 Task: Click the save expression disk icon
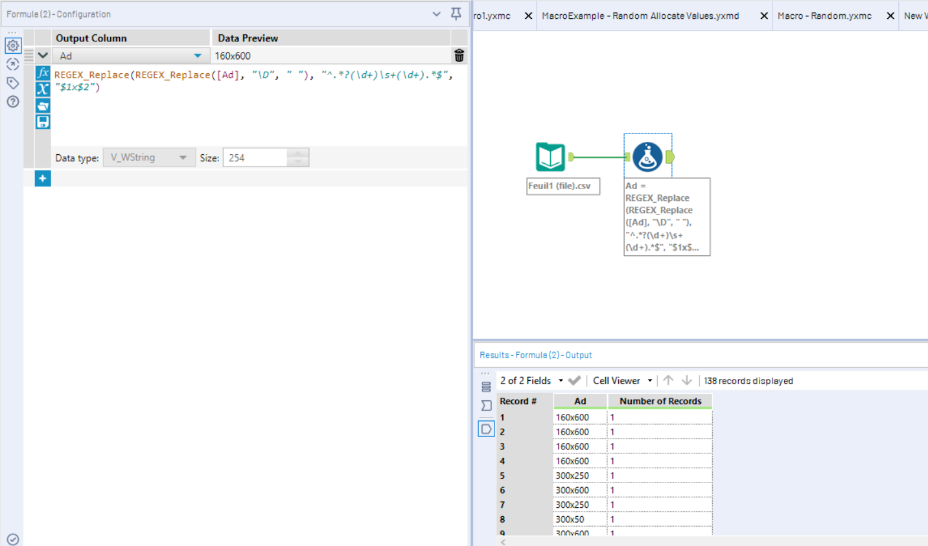click(43, 122)
